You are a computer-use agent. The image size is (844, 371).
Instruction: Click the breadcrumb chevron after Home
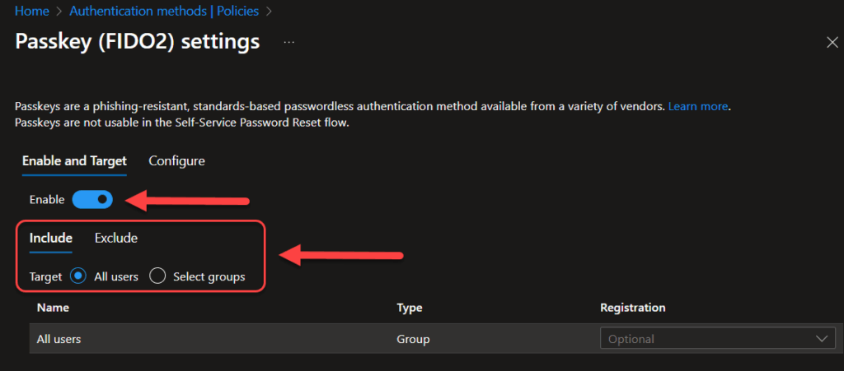59,12
